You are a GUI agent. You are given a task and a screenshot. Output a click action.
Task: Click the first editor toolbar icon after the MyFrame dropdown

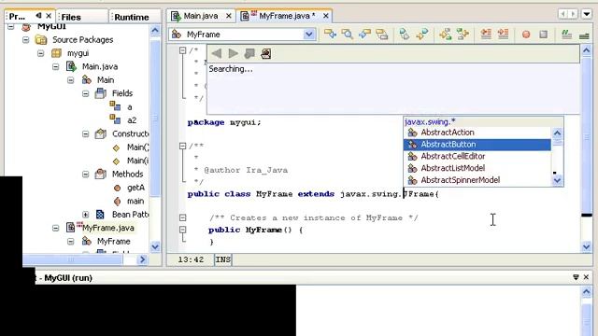tap(330, 35)
